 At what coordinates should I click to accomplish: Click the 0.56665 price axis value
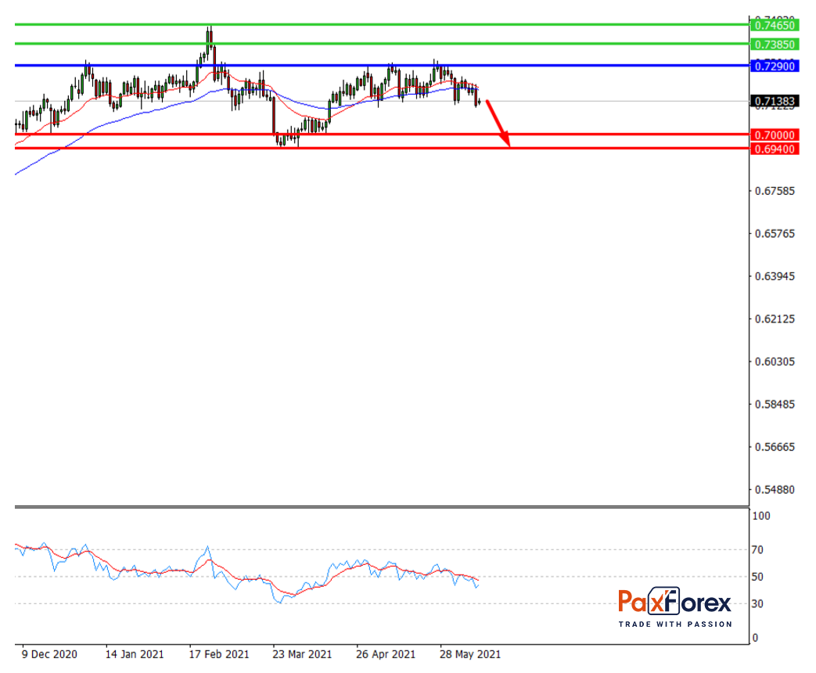[775, 447]
